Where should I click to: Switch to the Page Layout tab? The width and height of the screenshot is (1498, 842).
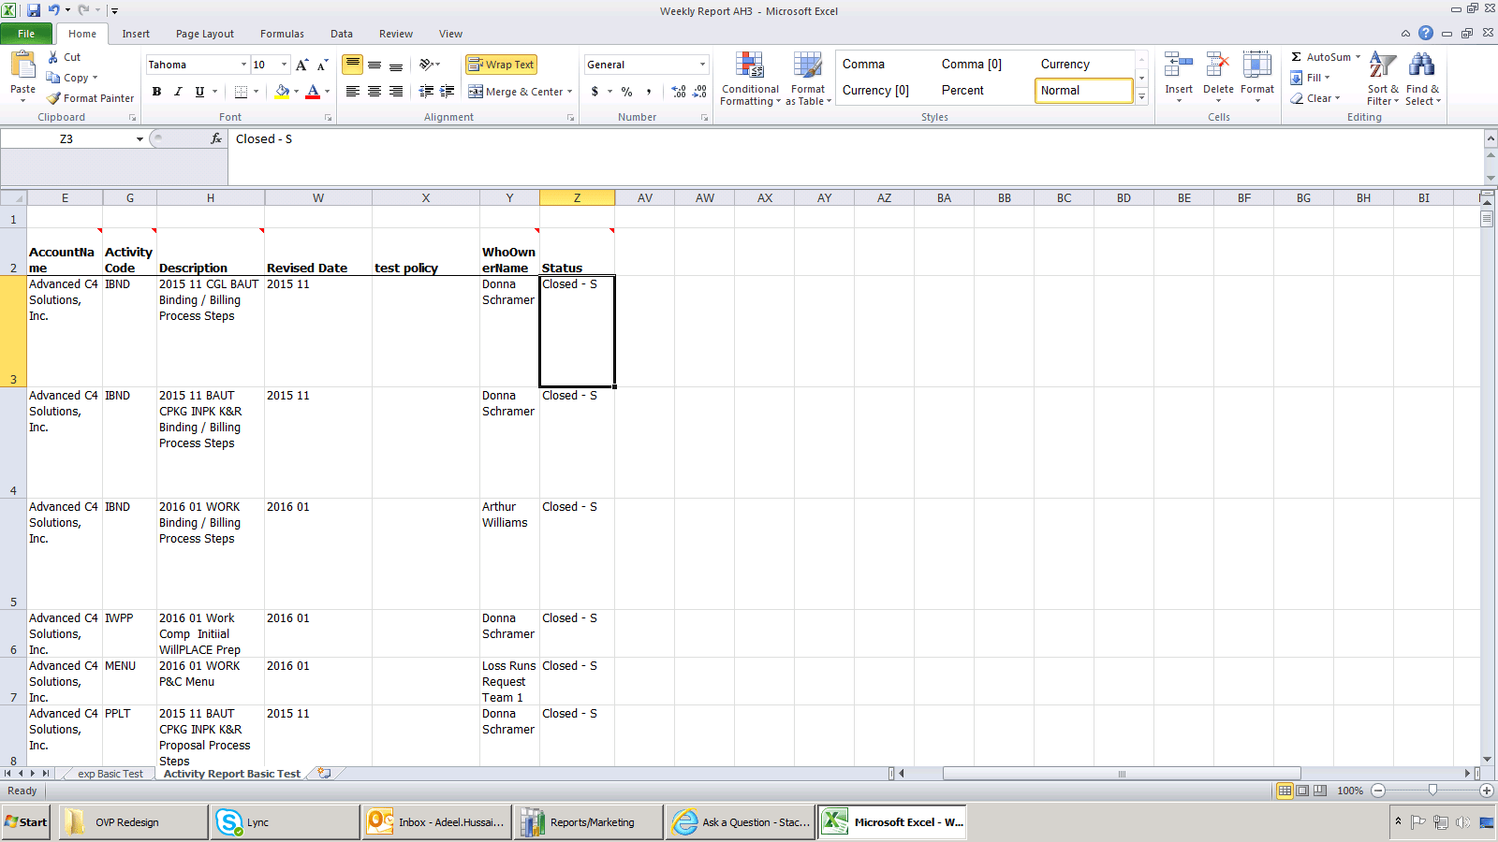click(x=205, y=34)
